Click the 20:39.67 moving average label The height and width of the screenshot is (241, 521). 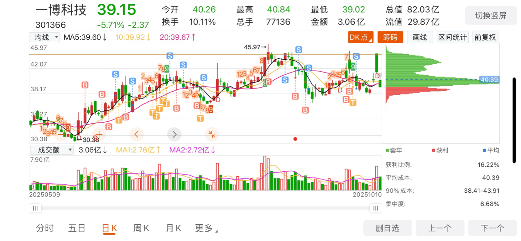(178, 37)
